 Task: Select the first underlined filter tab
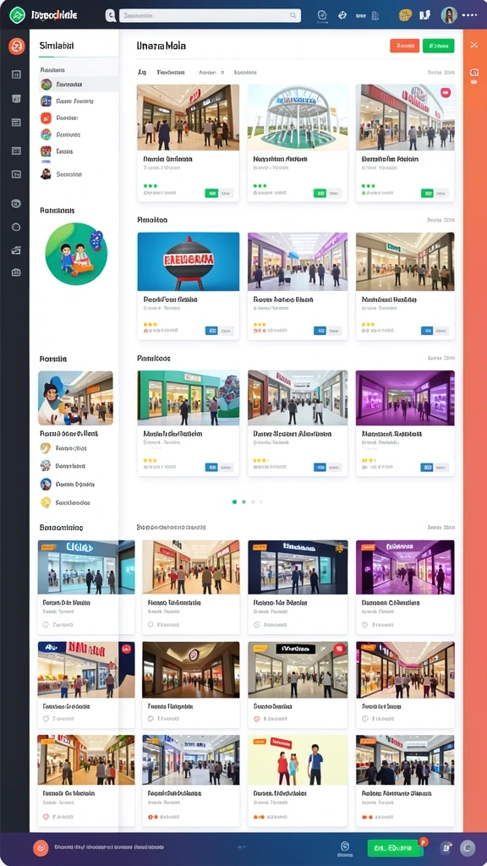pos(142,73)
